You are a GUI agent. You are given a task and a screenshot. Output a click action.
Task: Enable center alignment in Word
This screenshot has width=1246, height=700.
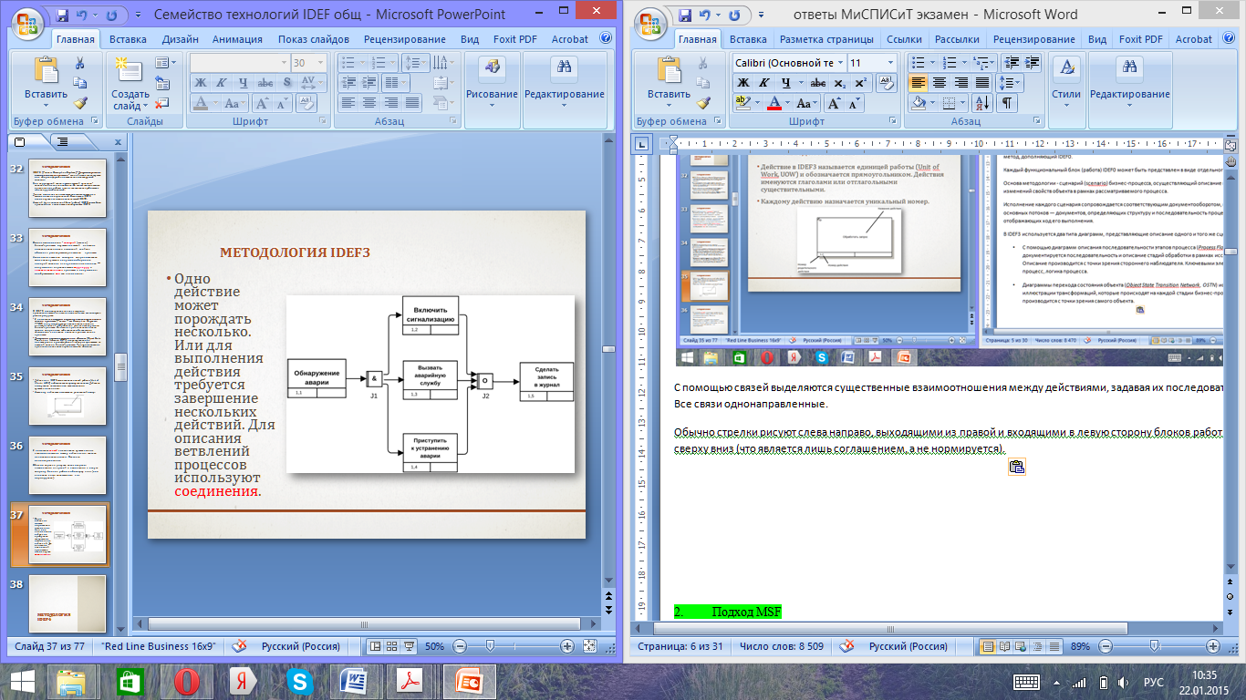point(939,83)
